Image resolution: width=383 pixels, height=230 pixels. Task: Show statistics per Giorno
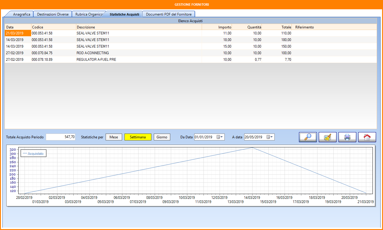(162, 137)
